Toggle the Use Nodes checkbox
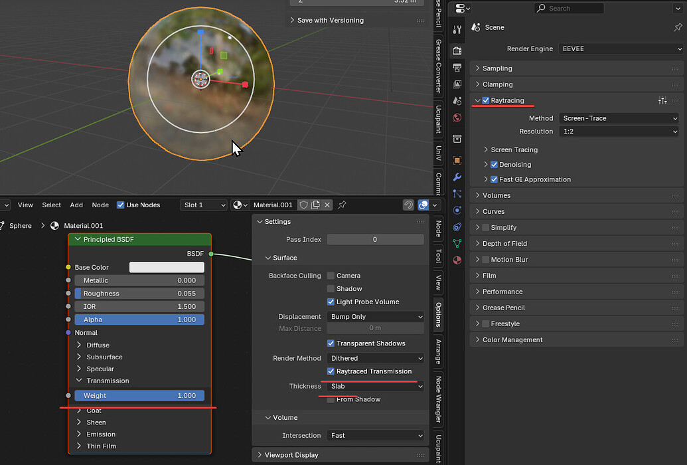Viewport: 687px width, 465px height. click(120, 205)
